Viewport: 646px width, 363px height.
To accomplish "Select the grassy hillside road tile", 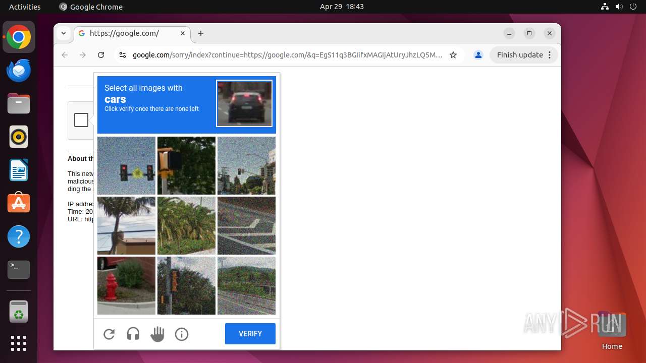I will [x=246, y=285].
